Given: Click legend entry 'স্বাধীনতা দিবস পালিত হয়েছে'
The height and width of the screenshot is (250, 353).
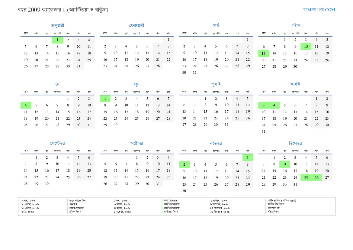Looking at the screenshot, I should pos(282,200).
